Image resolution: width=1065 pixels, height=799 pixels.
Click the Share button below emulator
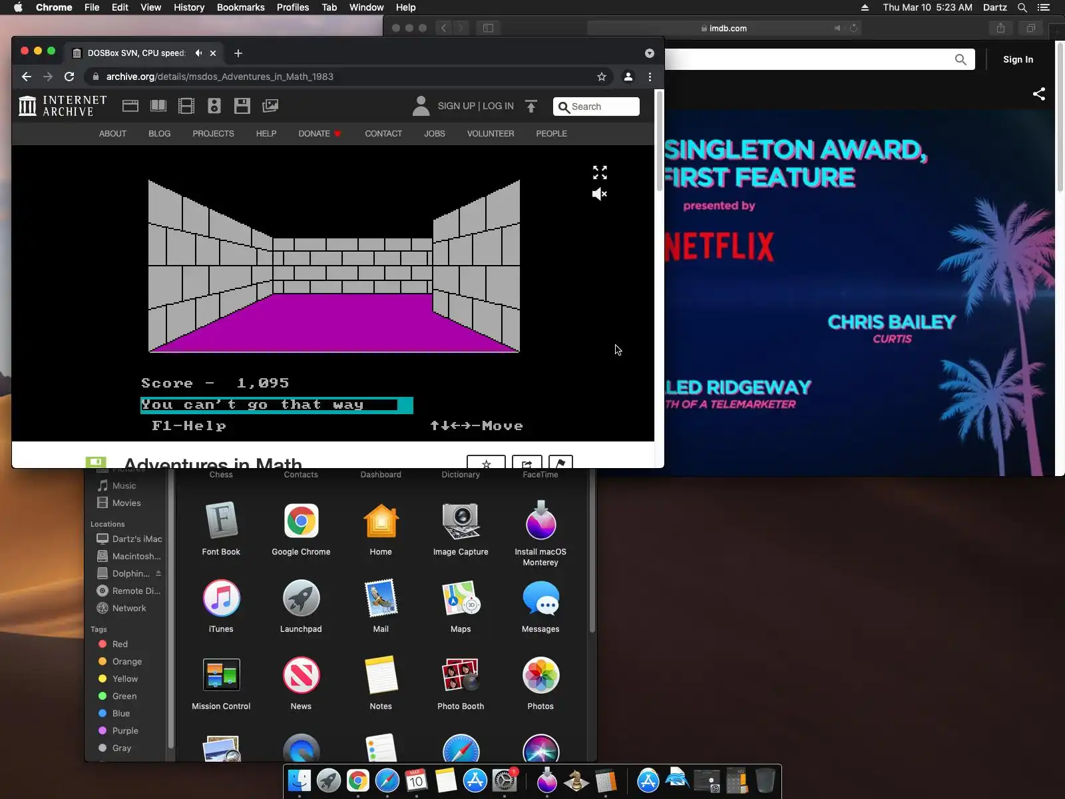pyautogui.click(x=527, y=462)
